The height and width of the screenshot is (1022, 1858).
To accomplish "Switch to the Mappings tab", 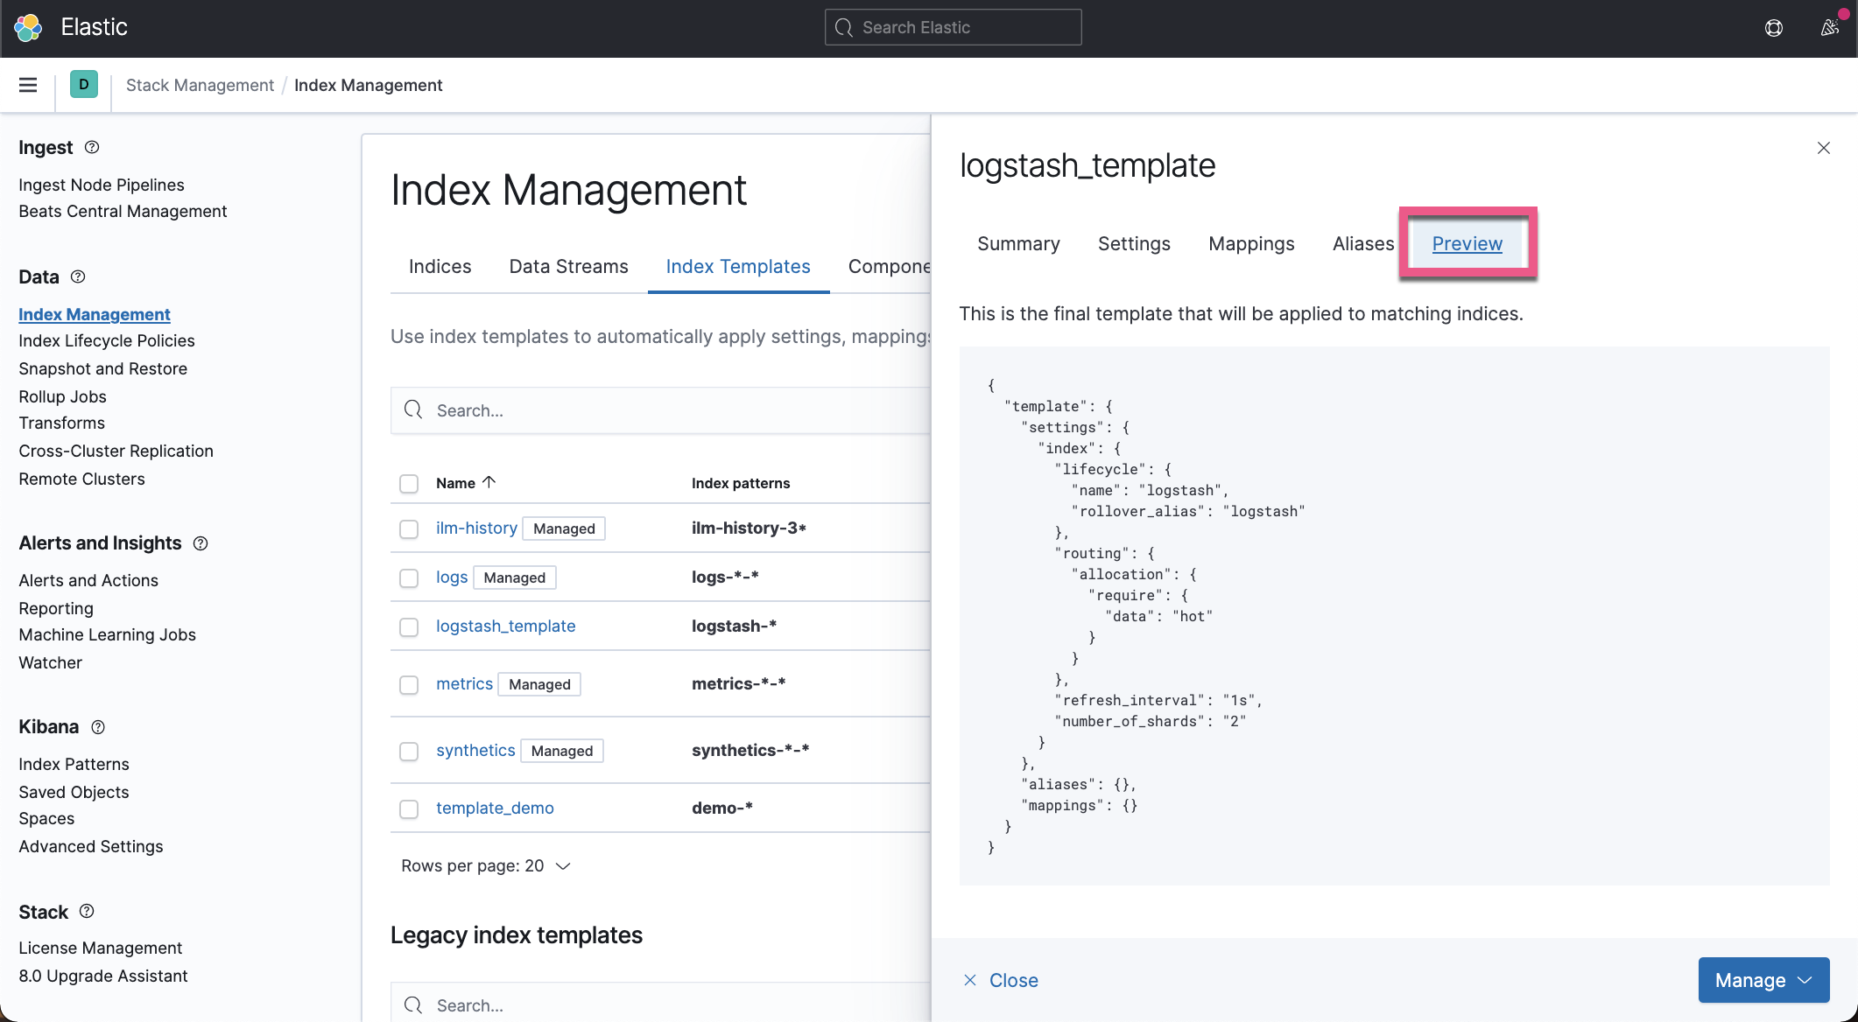I will point(1250,243).
